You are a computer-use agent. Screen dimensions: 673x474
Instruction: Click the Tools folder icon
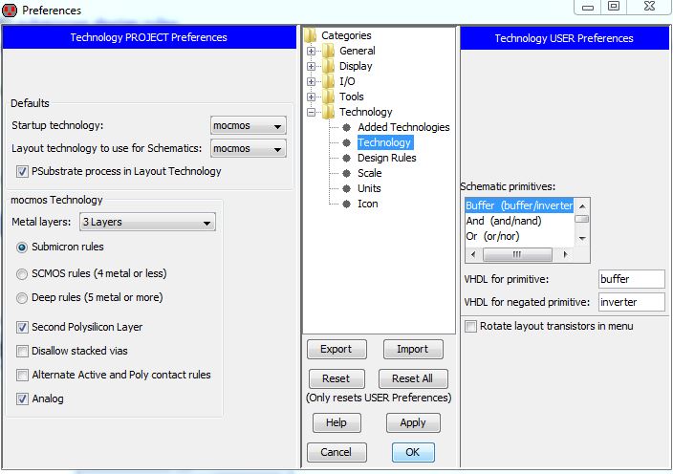pyautogui.click(x=328, y=97)
